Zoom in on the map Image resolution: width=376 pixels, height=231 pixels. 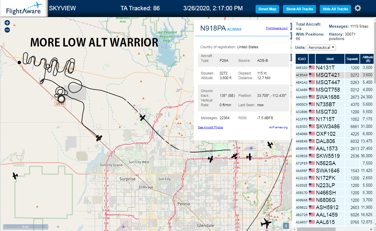click(x=7, y=23)
